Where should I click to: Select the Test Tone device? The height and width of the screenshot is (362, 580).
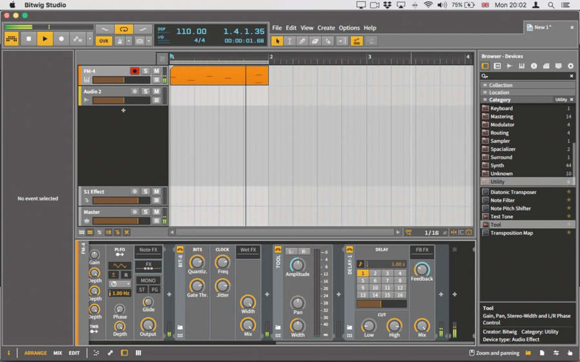tap(527, 216)
